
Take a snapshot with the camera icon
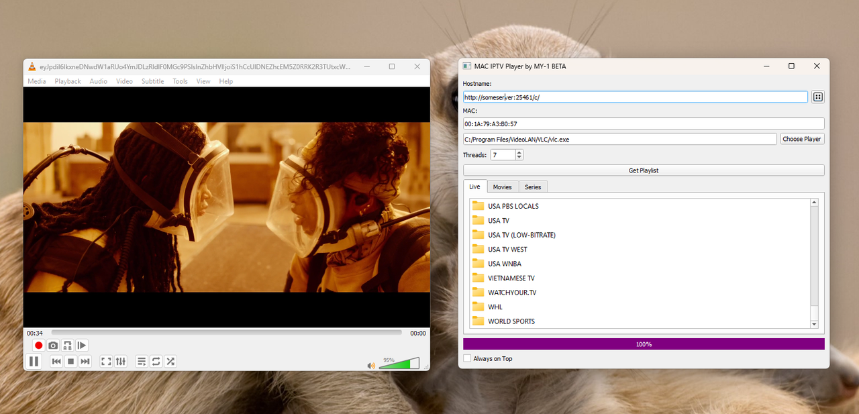(53, 346)
